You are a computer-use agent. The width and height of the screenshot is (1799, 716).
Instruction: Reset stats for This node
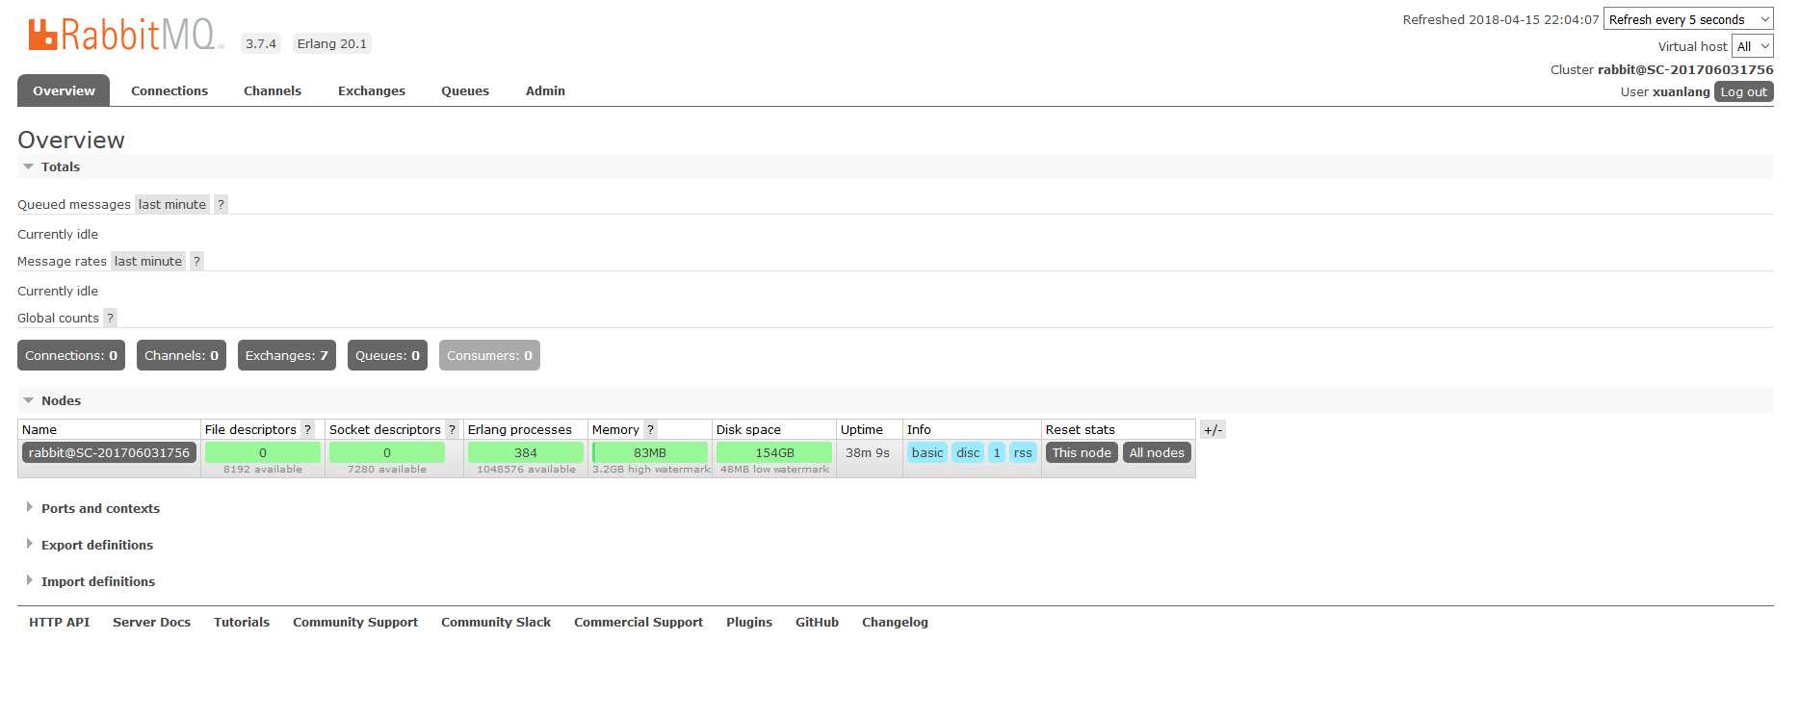coord(1082,452)
